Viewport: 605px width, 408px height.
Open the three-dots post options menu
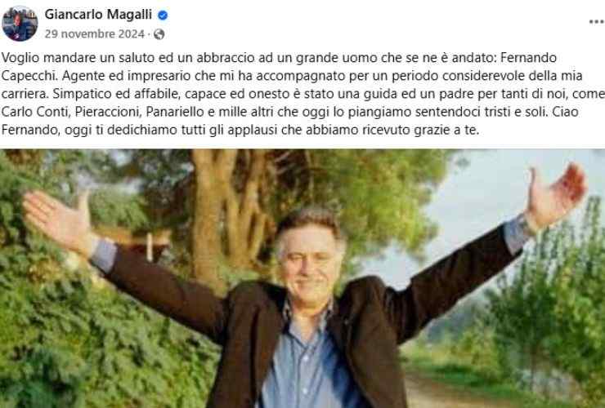pos(597,22)
